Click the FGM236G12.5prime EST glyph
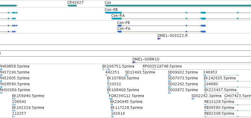This screenshot has height=118, width=251. [111, 99]
